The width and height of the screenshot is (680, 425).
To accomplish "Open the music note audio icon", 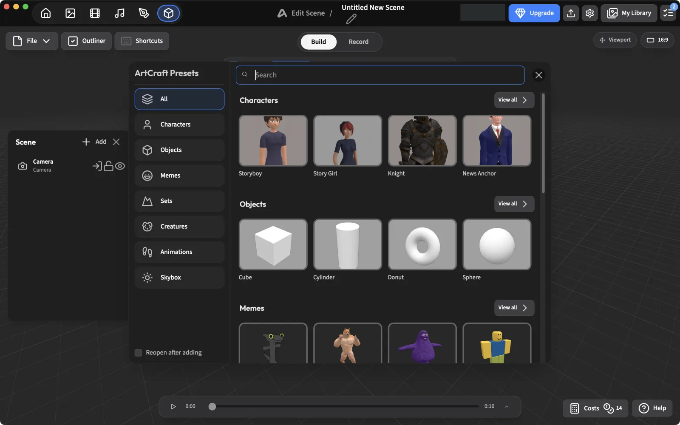I will [119, 13].
